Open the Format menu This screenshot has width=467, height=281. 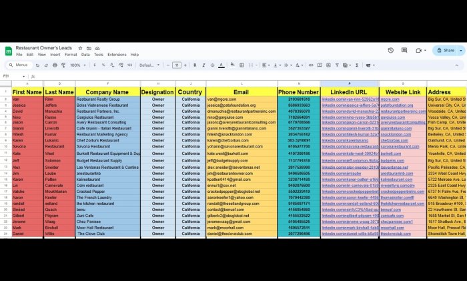71,55
